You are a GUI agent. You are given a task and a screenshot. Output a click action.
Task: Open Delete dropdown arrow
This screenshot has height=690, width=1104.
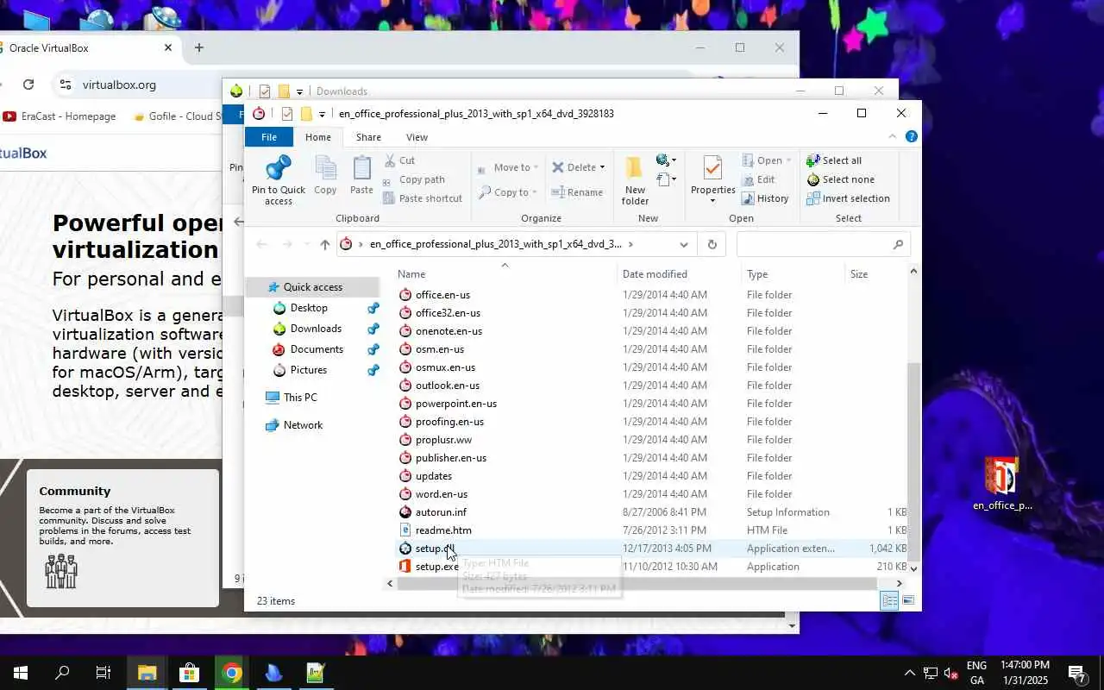coord(602,167)
